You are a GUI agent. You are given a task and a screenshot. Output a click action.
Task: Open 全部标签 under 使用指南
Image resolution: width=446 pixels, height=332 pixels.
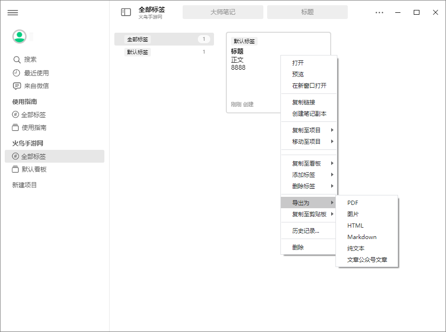(x=34, y=115)
